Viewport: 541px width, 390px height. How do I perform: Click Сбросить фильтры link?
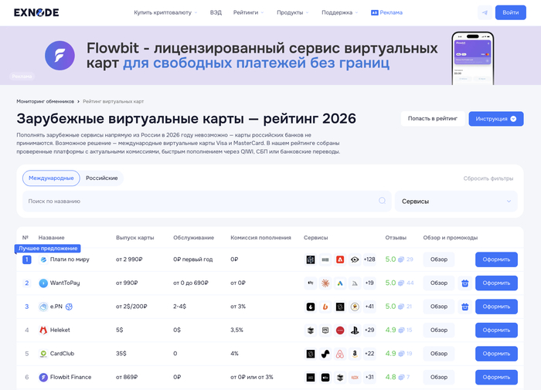tap(488, 178)
